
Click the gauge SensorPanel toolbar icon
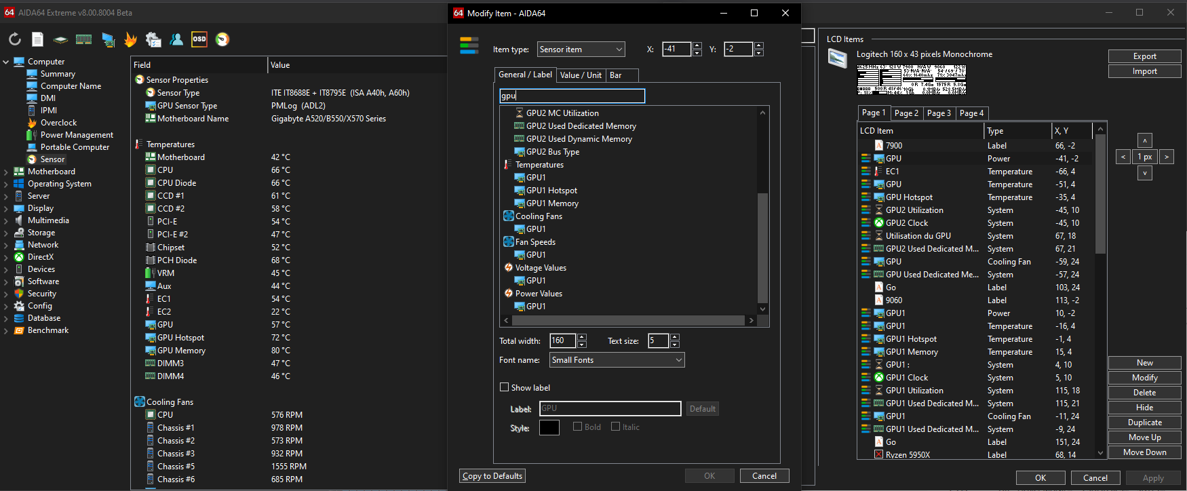(222, 39)
